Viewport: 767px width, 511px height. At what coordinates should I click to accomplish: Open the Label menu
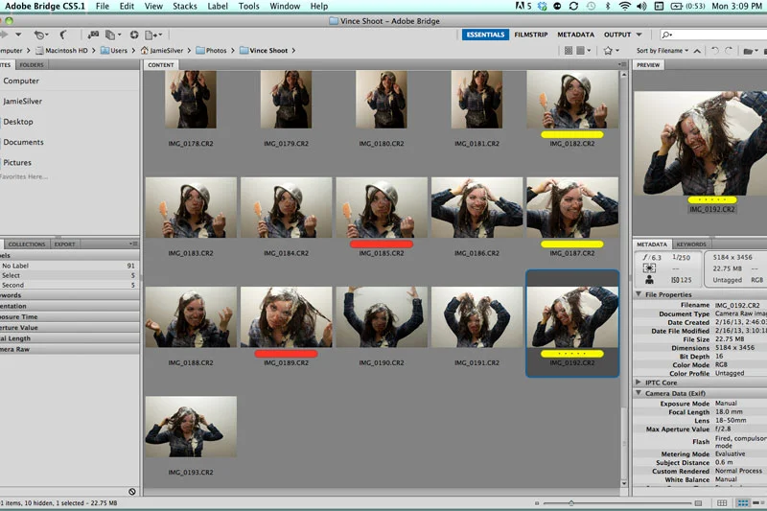[x=218, y=7]
